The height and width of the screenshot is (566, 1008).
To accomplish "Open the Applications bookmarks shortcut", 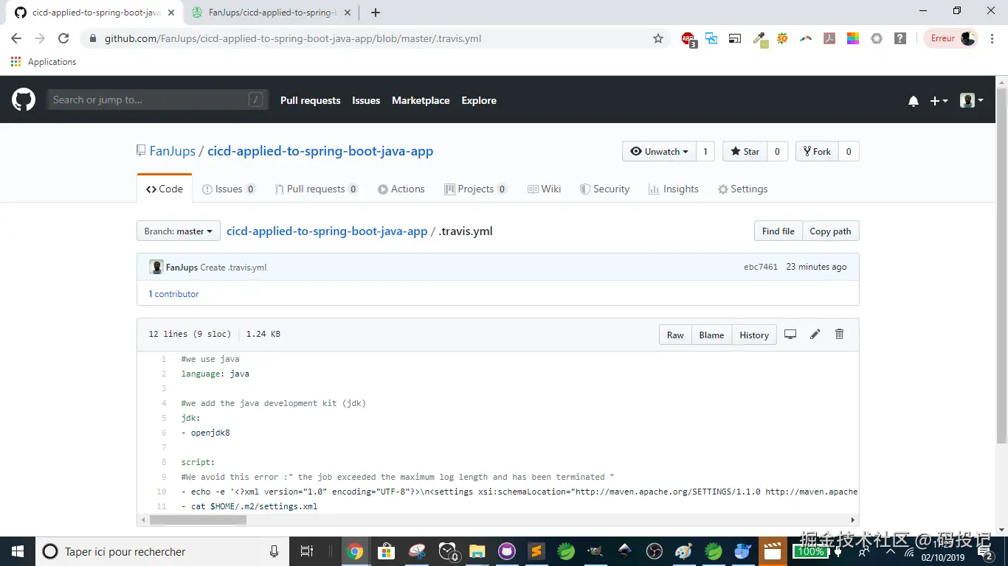I will pos(44,62).
